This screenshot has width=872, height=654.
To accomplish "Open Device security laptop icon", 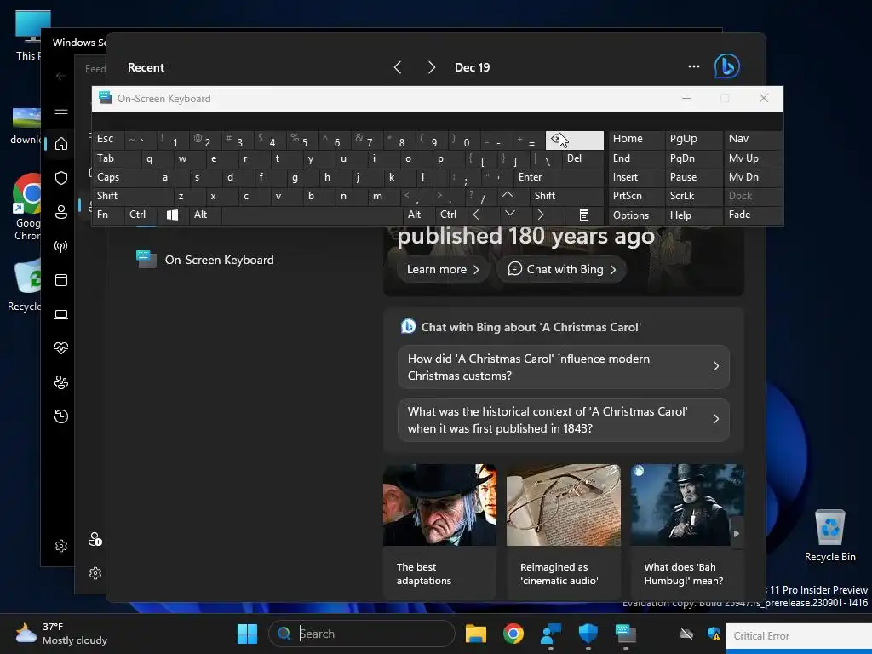I will (x=61, y=314).
